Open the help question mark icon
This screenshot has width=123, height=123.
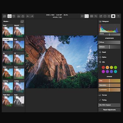point(118,16)
